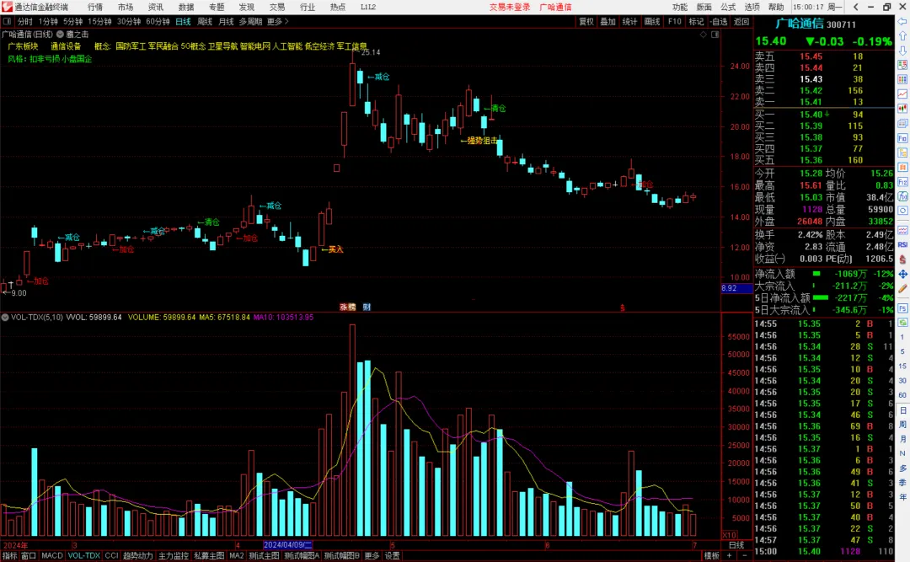Open the 选项 menu

pos(752,7)
